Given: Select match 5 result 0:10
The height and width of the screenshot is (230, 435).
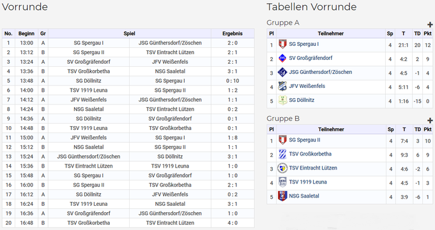Looking at the screenshot, I should [233, 81].
